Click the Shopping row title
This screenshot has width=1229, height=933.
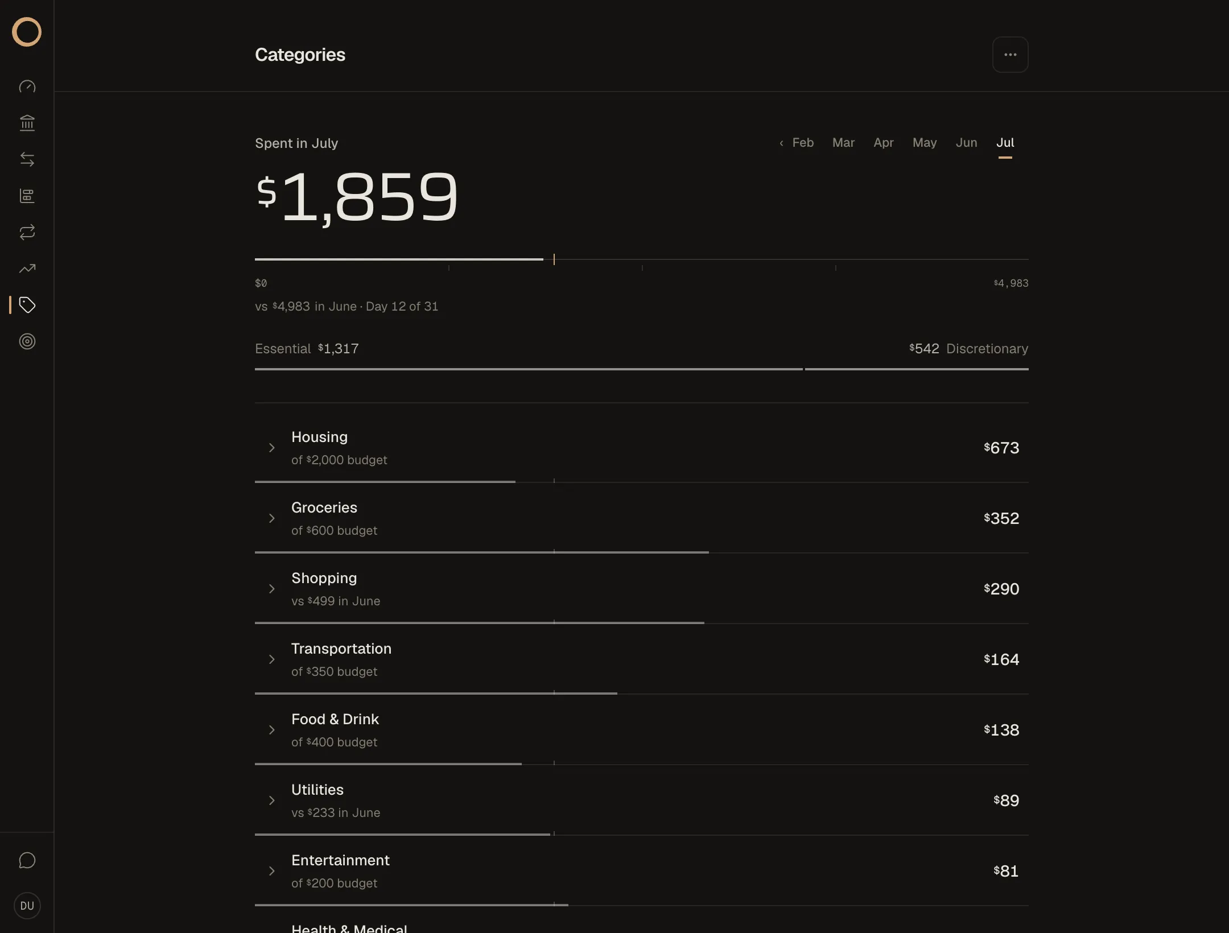[x=324, y=579]
